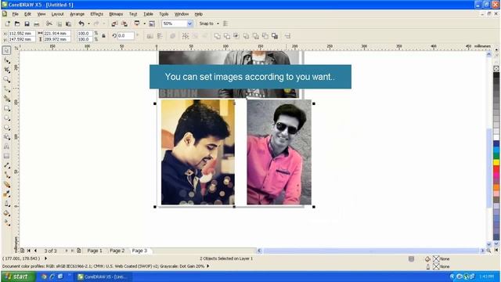Screen dimensions: 501x282
Task: Pick the yellow color swatch in palette
Action: tap(496, 162)
